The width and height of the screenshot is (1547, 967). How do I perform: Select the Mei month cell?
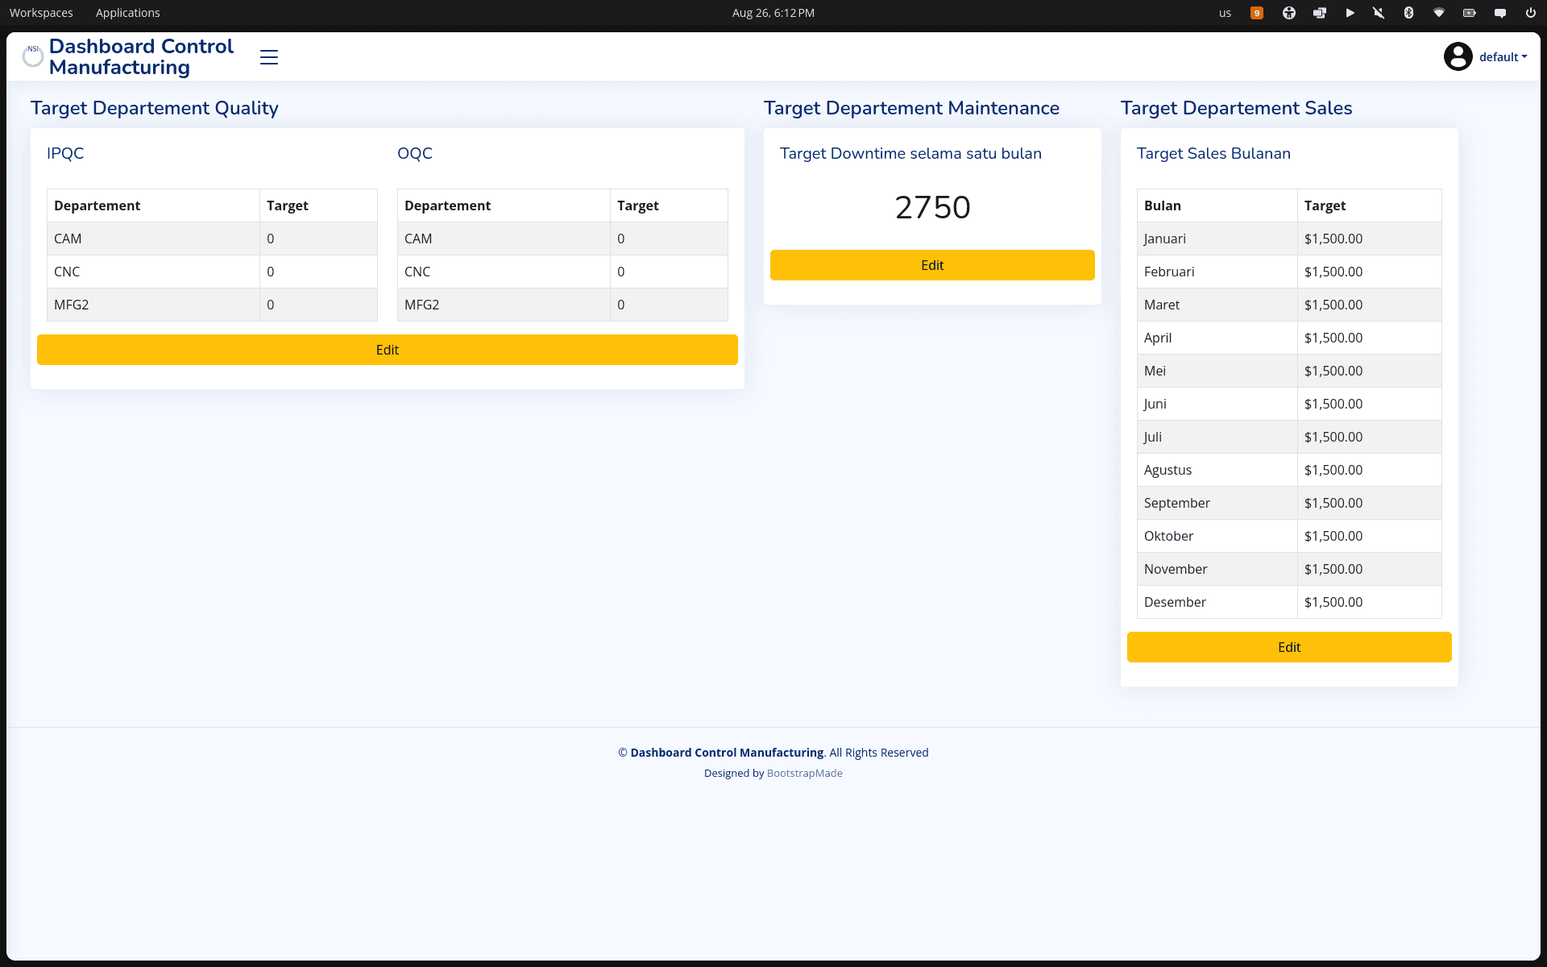[1217, 371]
